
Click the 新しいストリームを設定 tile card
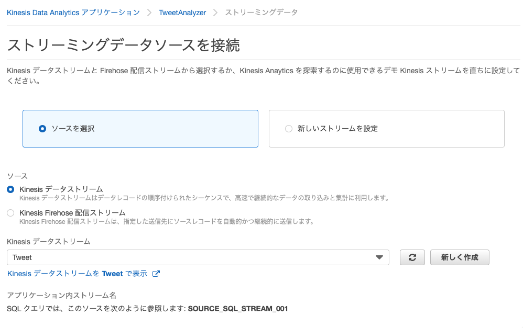click(387, 129)
